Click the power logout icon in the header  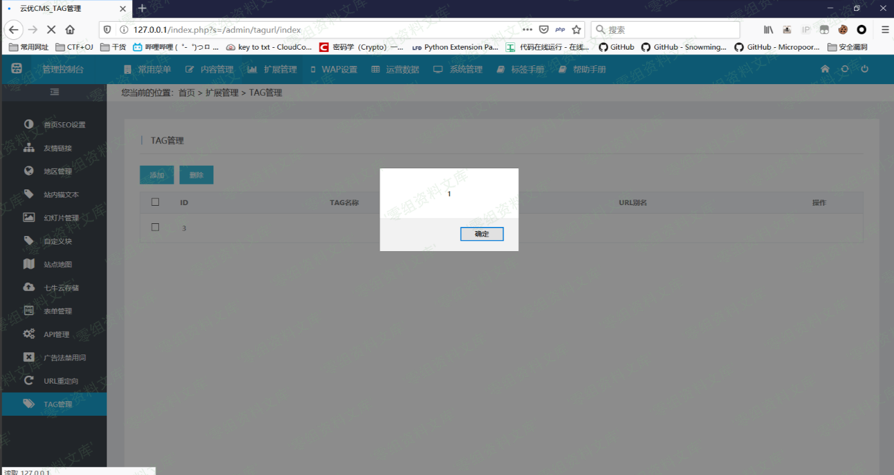click(864, 69)
